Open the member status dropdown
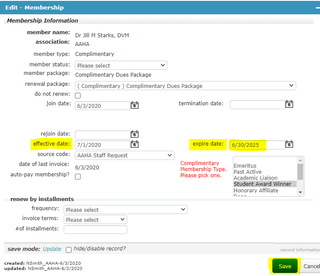The width and height of the screenshot is (320, 276). [x=121, y=65]
